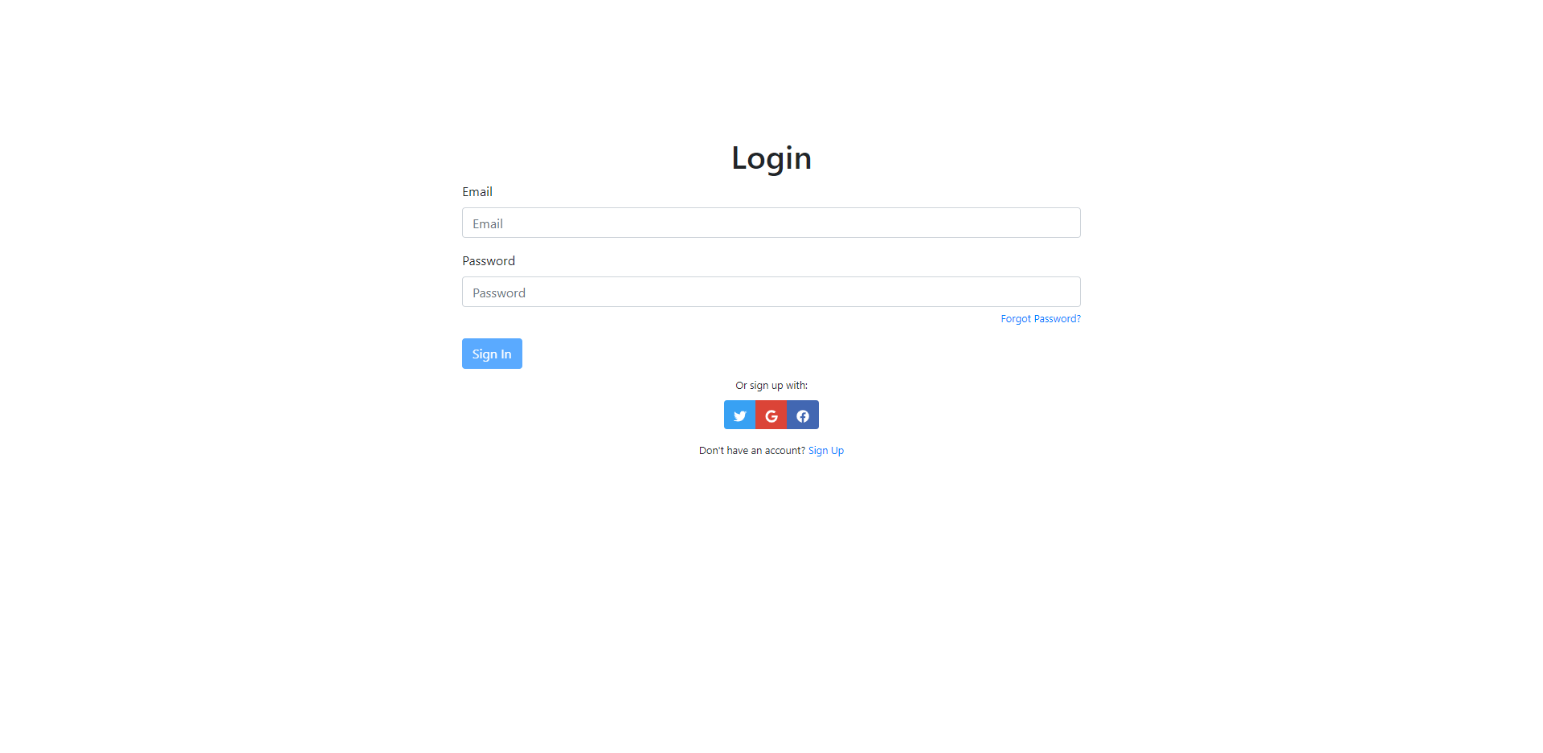The height and width of the screenshot is (753, 1543).
Task: Click the Email label above the field
Action: (x=477, y=191)
